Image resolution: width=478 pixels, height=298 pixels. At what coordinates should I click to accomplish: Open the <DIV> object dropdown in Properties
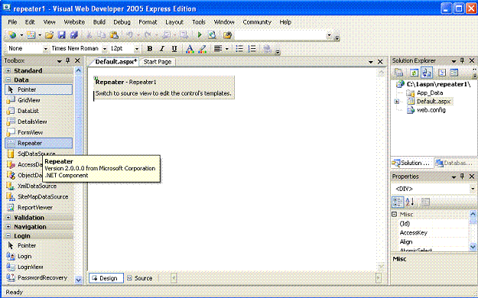(x=473, y=189)
